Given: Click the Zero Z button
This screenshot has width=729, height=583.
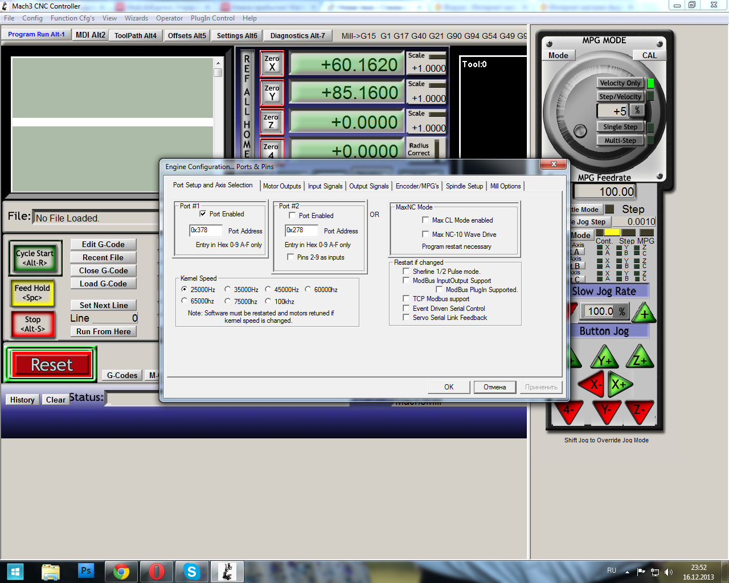Looking at the screenshot, I should tap(272, 122).
